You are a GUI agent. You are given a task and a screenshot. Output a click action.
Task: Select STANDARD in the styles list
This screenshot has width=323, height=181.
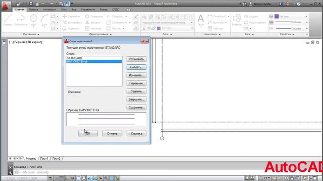[x=94, y=58]
